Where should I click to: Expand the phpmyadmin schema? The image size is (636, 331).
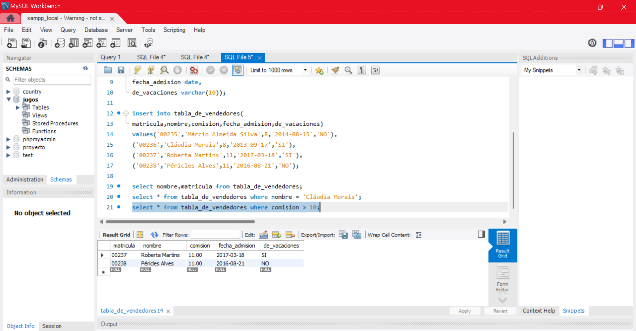point(8,139)
